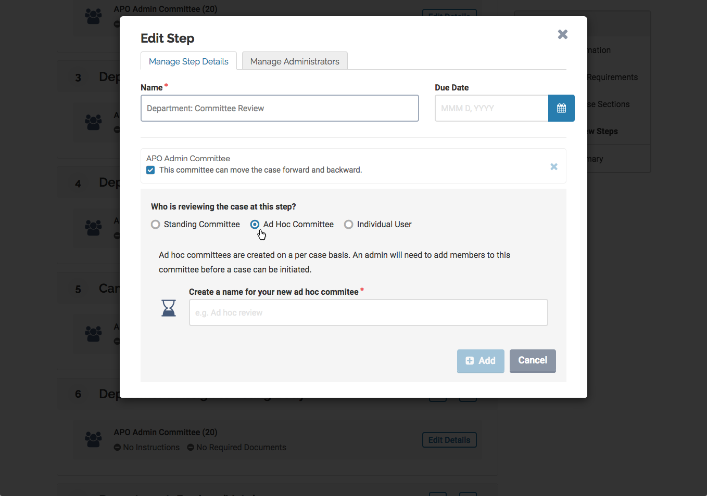The image size is (707, 496).
Task: Click the people group icon for step 4
Action: pos(94,227)
